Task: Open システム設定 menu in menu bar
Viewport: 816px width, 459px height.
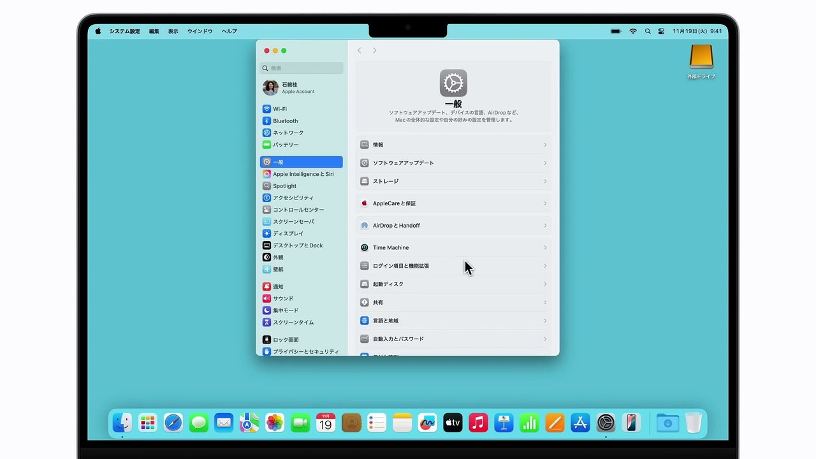Action: (x=124, y=31)
